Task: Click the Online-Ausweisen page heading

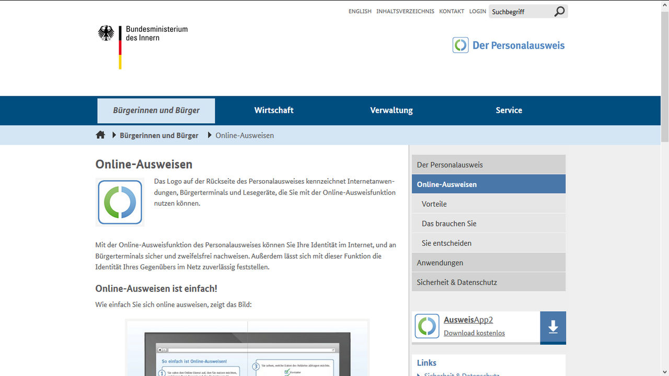Action: coord(144,164)
